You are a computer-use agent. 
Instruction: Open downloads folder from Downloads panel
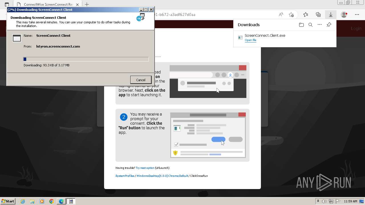coord(301,25)
